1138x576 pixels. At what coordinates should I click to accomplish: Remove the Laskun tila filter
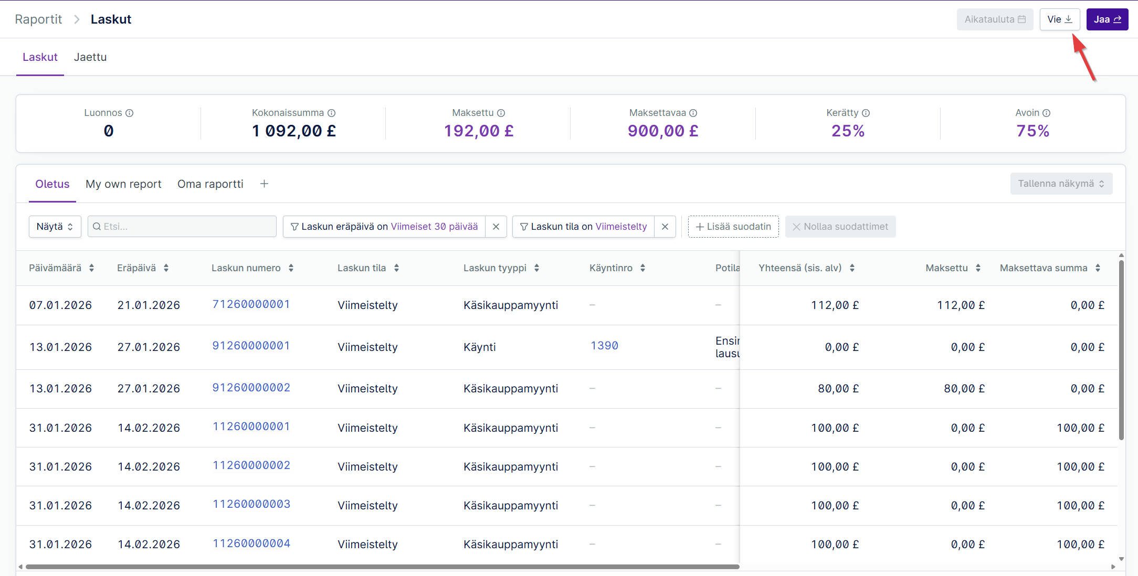click(665, 227)
